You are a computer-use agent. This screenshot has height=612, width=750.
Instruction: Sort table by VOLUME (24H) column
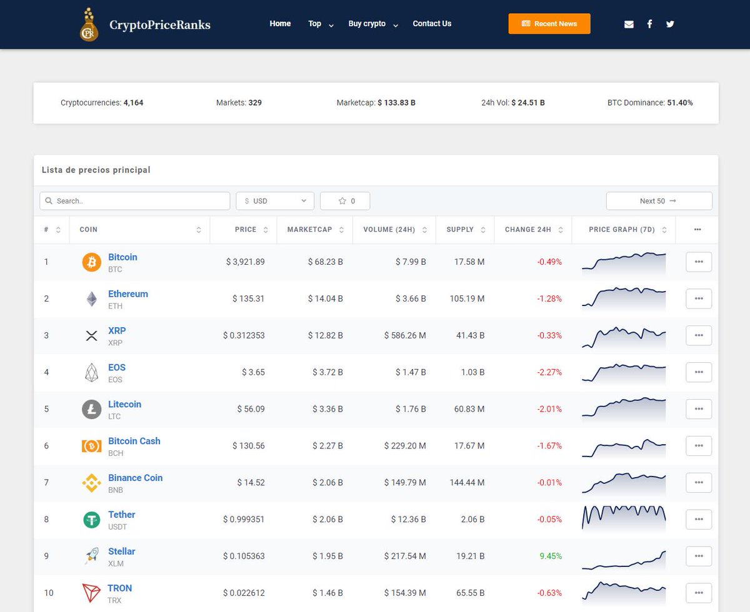pyautogui.click(x=394, y=230)
